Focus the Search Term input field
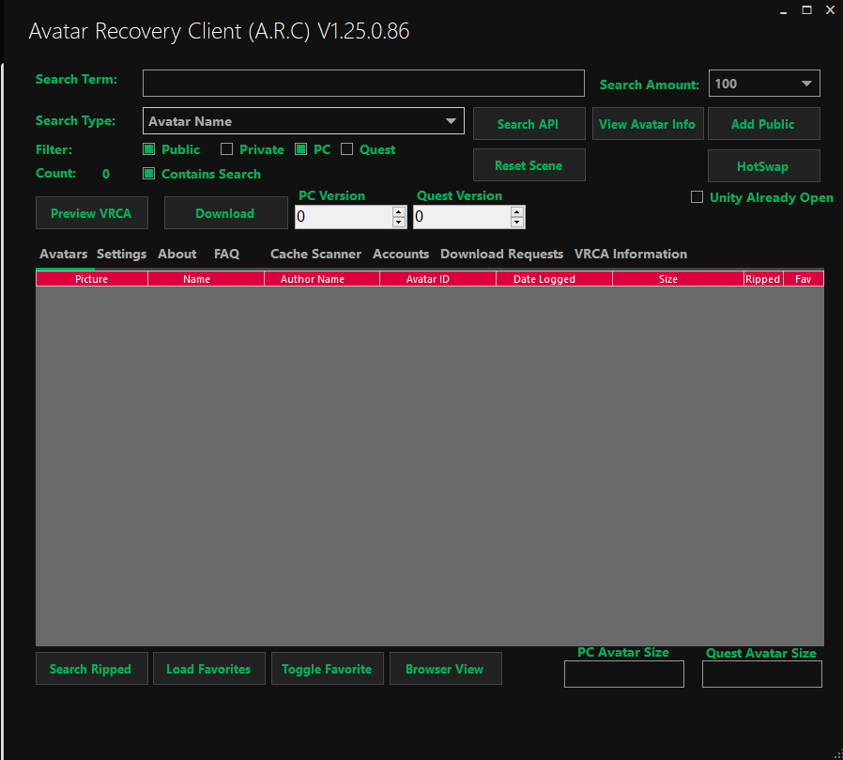 click(363, 84)
